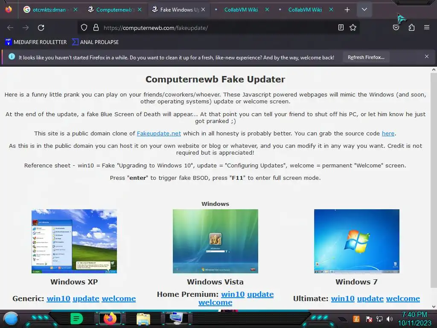This screenshot has width=437, height=328.
Task: Close the second CollabVM Wiki tab
Action: (x=331, y=10)
